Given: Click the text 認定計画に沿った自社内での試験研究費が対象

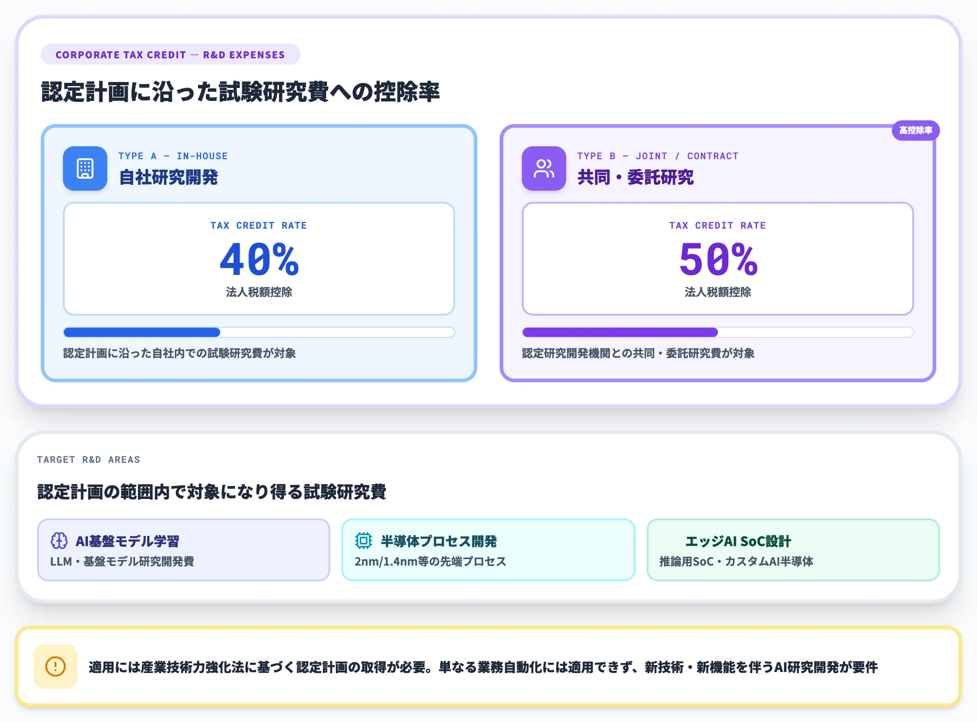Looking at the screenshot, I should (x=179, y=353).
